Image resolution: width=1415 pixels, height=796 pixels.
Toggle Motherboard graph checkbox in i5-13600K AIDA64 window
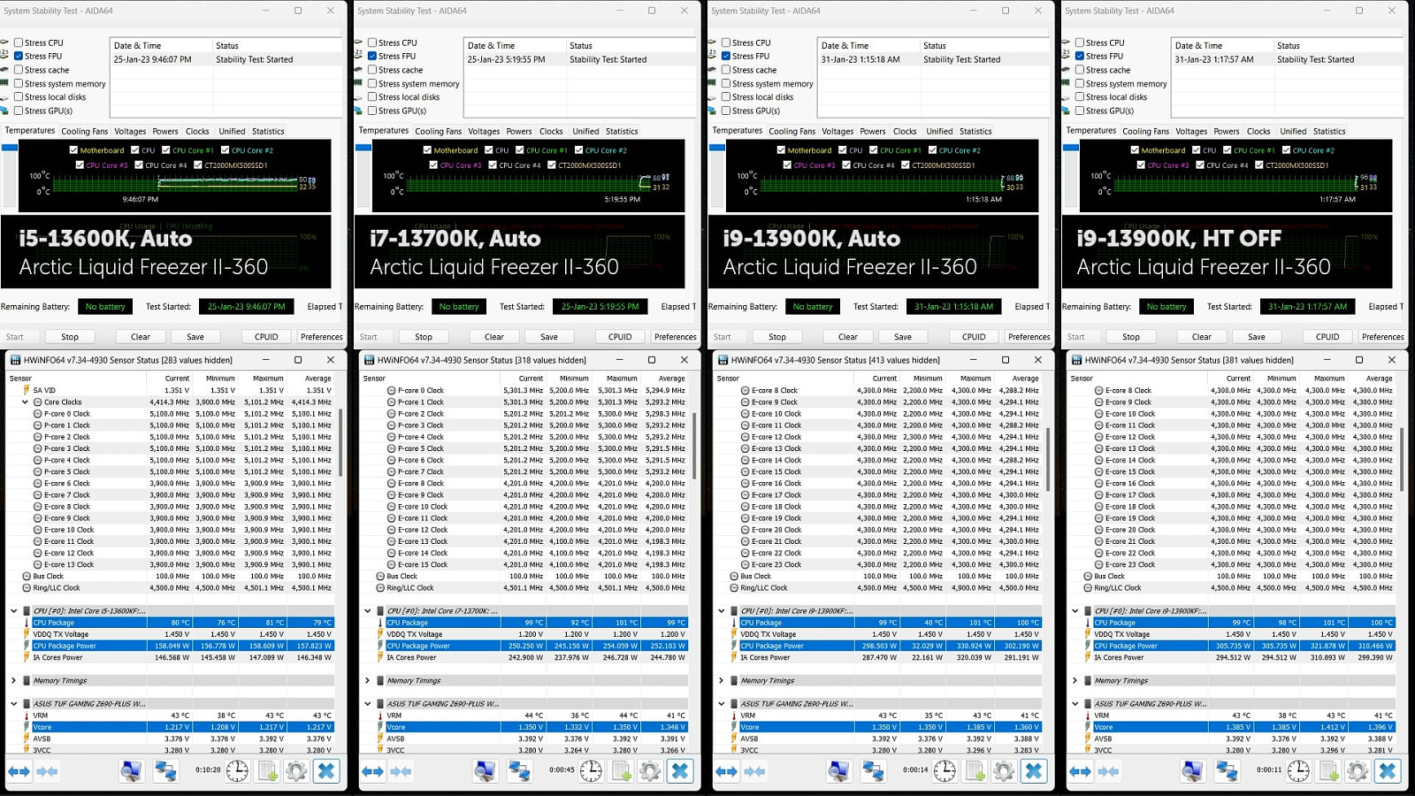73,150
